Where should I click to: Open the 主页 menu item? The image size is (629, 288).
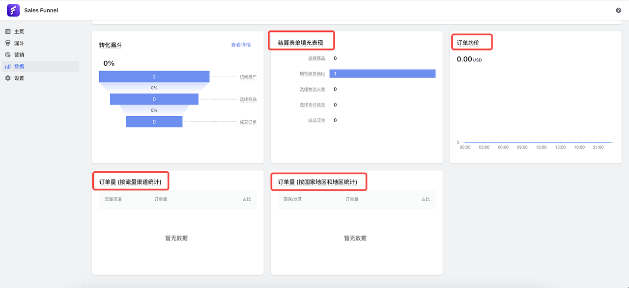coord(19,31)
